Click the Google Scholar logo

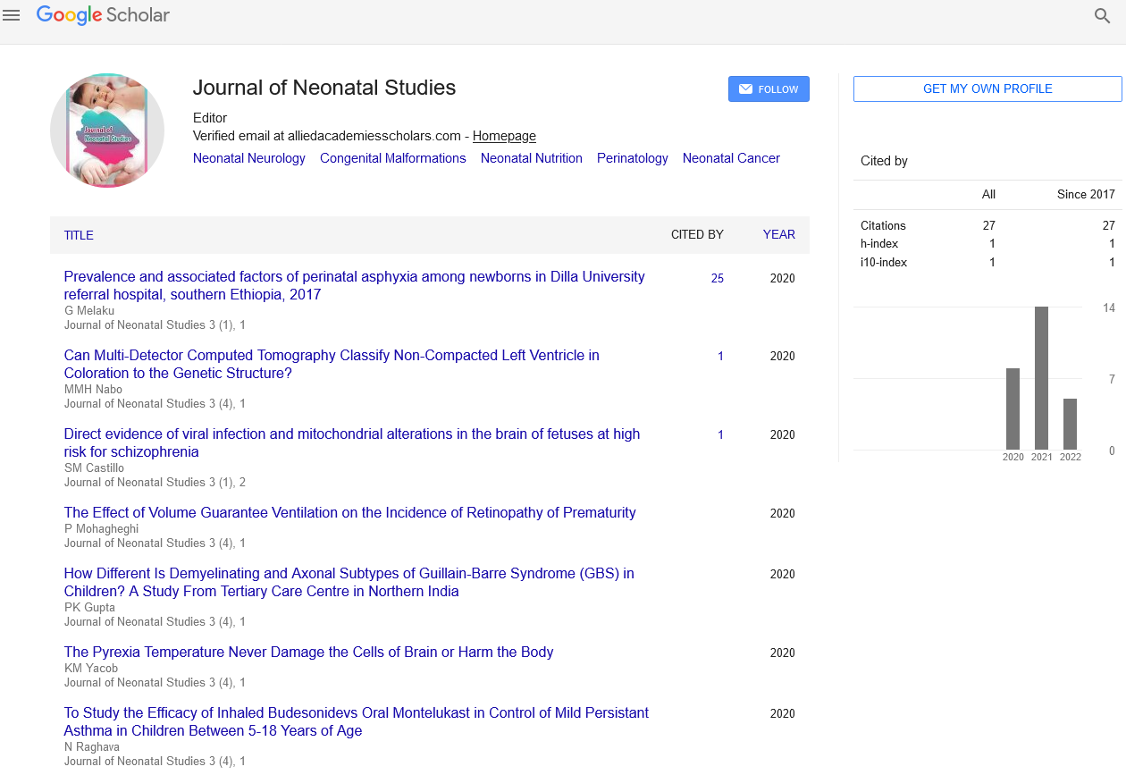tap(103, 15)
